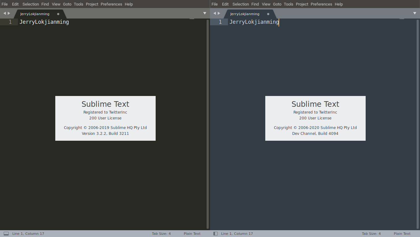Open Find menu in right window

pyautogui.click(x=255, y=4)
